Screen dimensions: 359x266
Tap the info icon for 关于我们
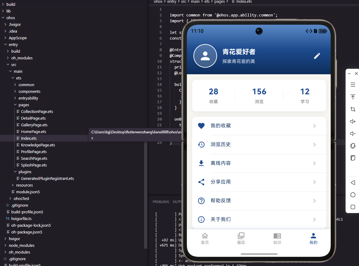click(x=201, y=219)
